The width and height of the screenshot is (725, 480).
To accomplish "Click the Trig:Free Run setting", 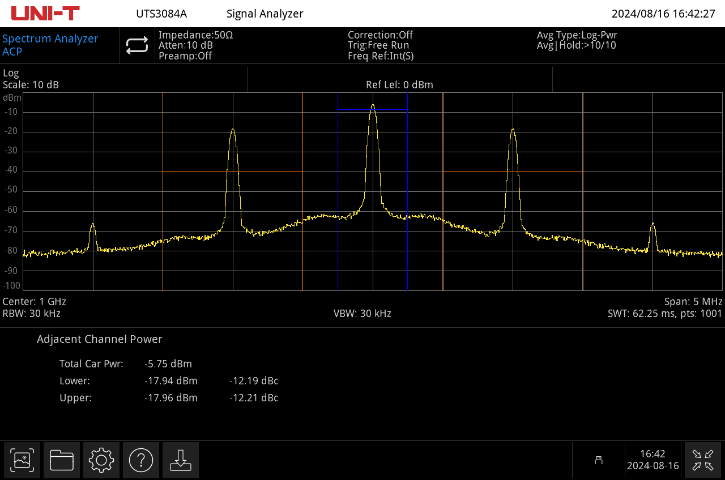I will click(378, 45).
